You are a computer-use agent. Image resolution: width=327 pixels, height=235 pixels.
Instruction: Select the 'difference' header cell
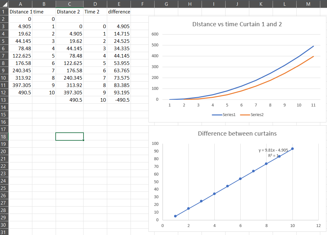point(119,12)
